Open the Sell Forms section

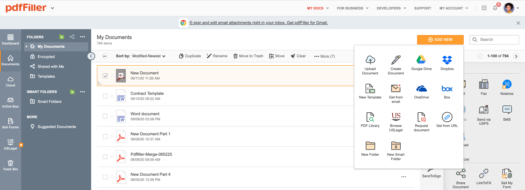(x=10, y=124)
